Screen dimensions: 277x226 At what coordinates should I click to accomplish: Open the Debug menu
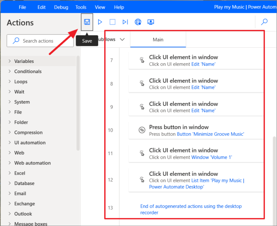click(x=61, y=7)
